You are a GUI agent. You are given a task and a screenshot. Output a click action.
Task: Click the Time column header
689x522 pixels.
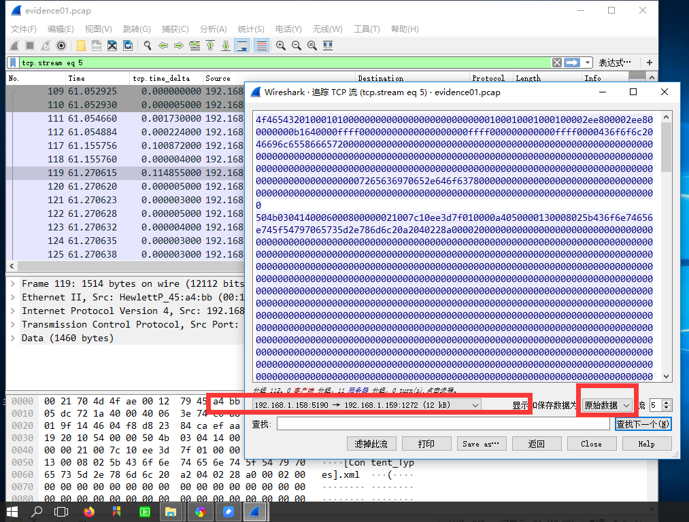pyautogui.click(x=97, y=78)
